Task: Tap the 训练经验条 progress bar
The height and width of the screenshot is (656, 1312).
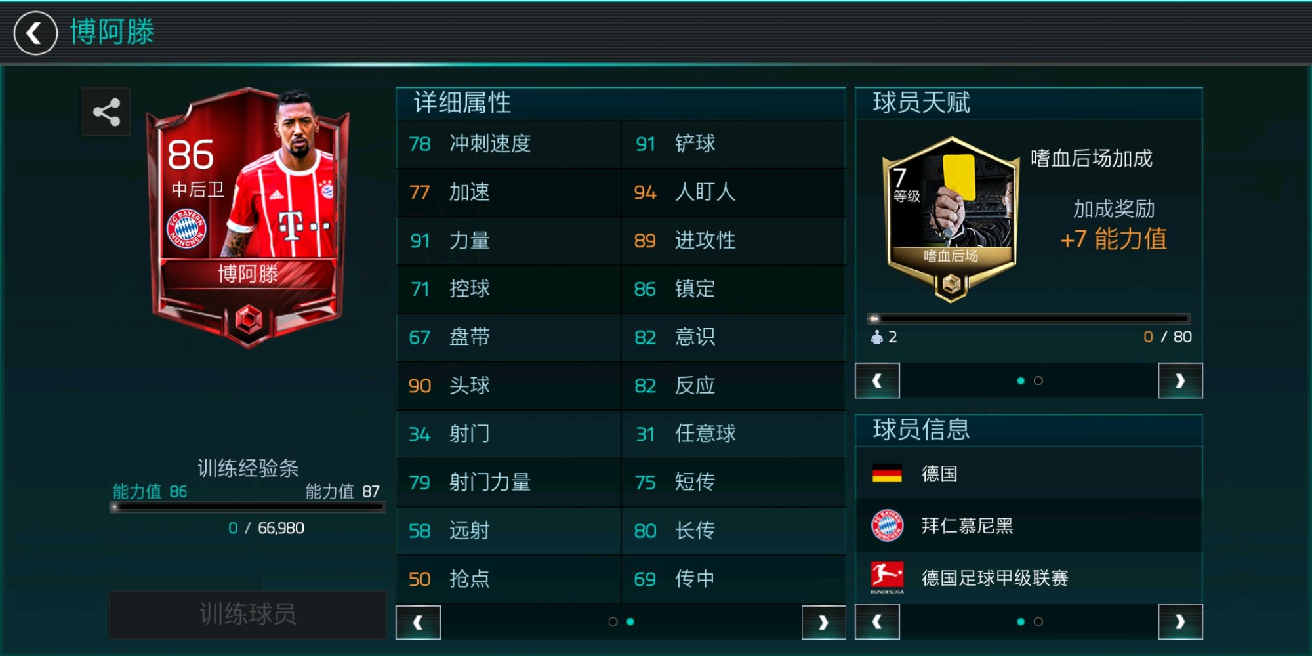Action: pos(247,507)
